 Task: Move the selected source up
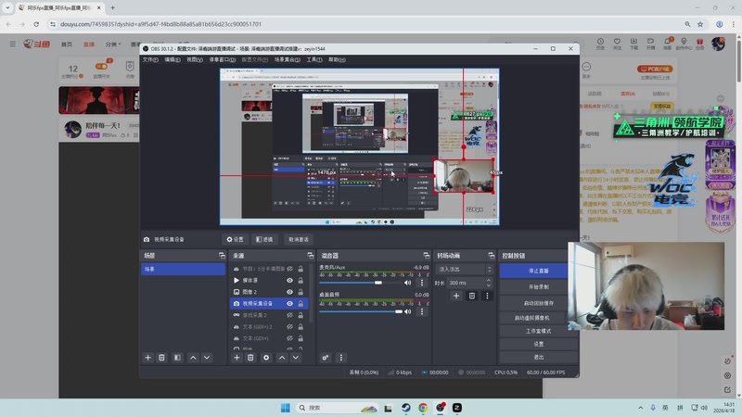coord(282,358)
